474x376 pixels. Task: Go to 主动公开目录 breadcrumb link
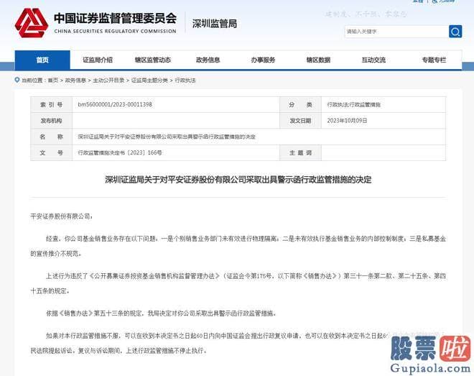pos(108,81)
